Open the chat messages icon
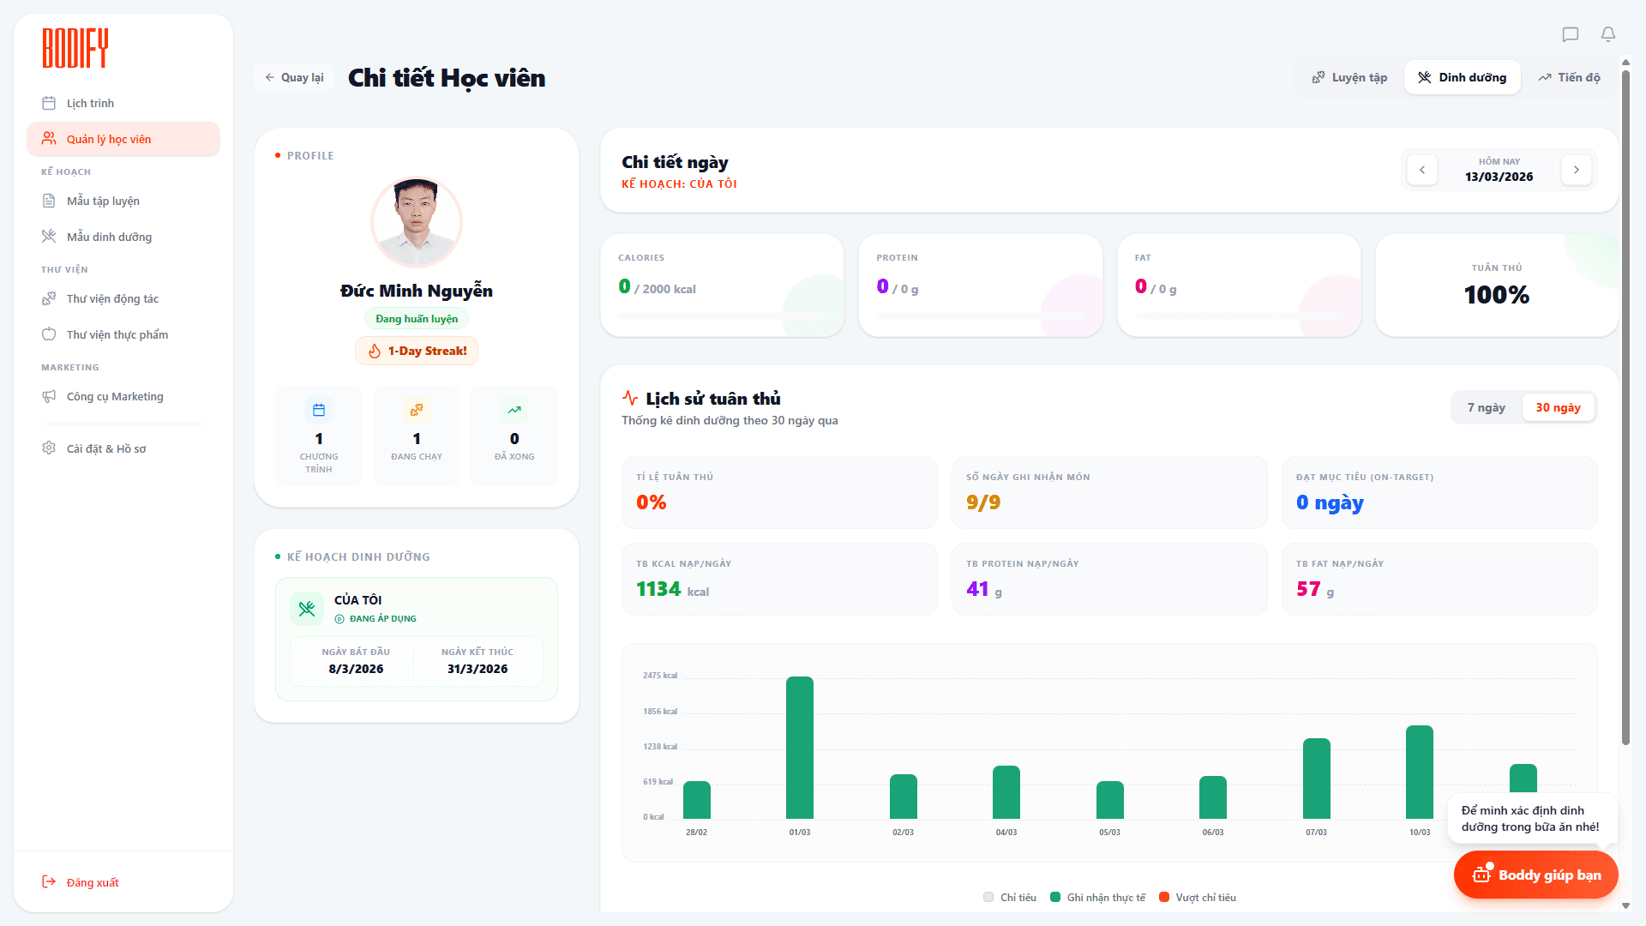 click(1570, 34)
